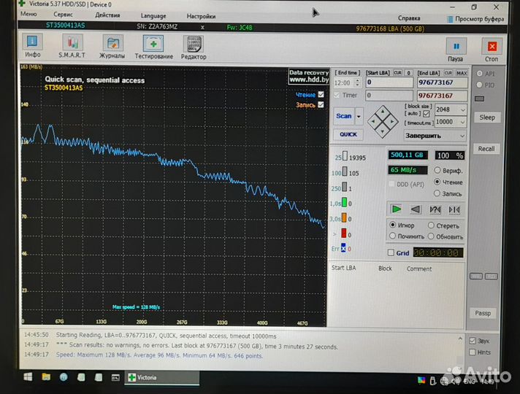Open the Сервис menu
This screenshot has height=394, width=520.
(64, 15)
